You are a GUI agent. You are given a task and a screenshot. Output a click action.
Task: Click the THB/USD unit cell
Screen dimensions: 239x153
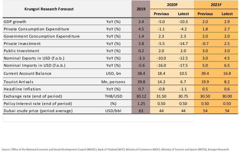113,96
